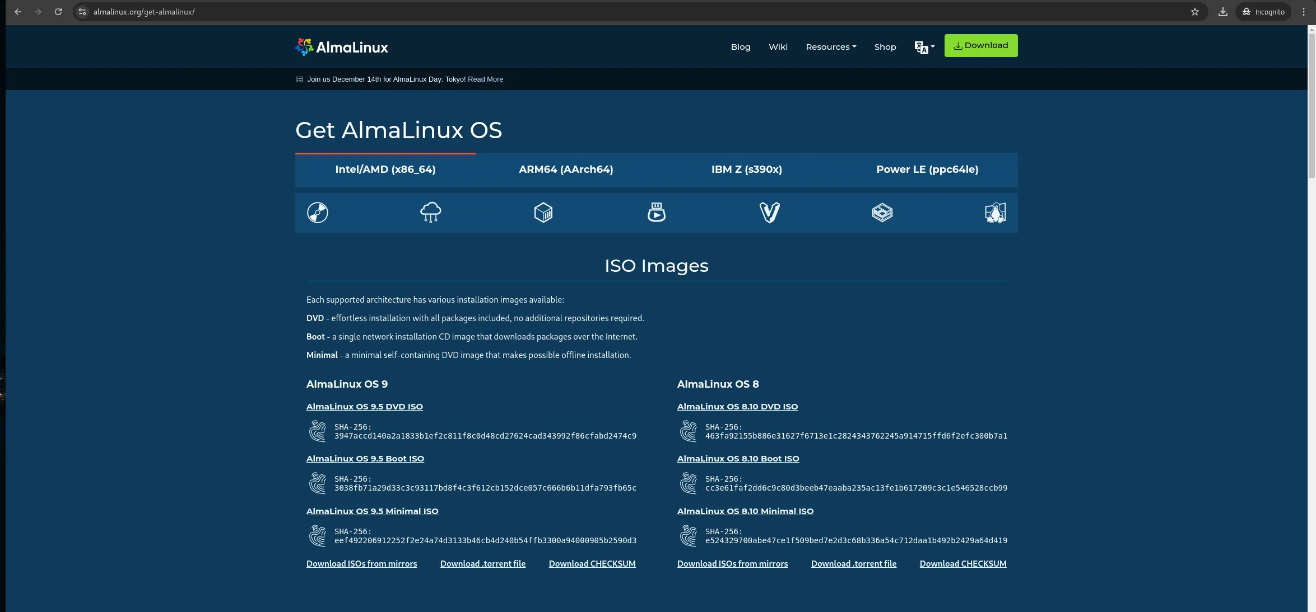1316x612 pixels.
Task: Switch to the ARM64 (AArch64) tab
Action: [566, 170]
